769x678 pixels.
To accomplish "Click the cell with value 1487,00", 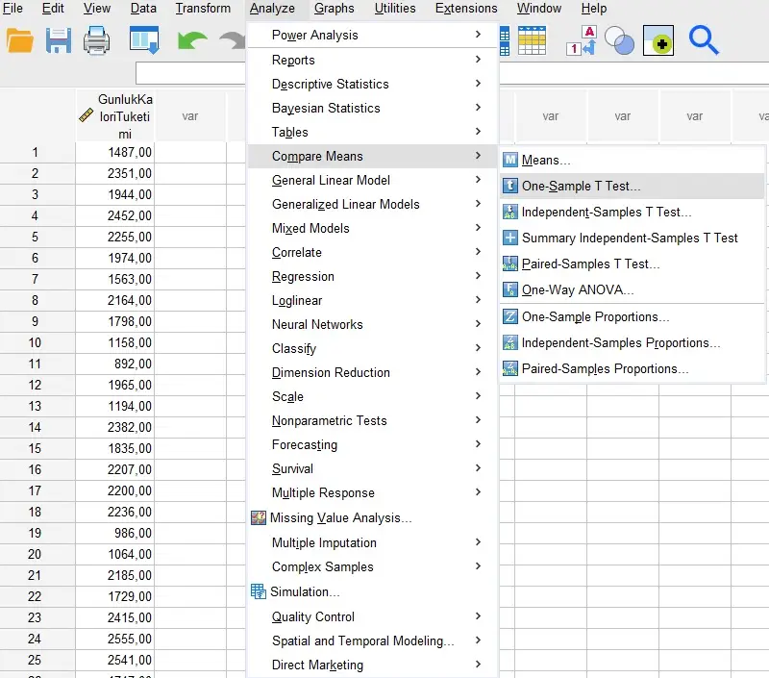I will pos(115,152).
